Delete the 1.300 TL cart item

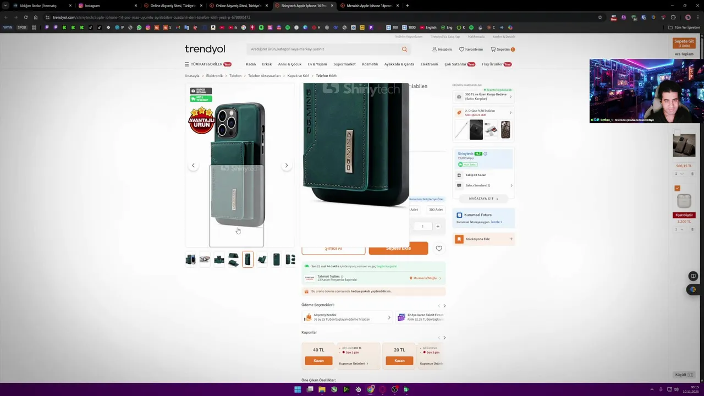[x=692, y=229]
